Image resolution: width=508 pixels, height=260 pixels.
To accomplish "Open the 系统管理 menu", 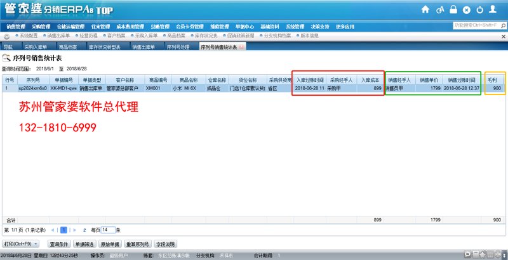I will [295, 27].
